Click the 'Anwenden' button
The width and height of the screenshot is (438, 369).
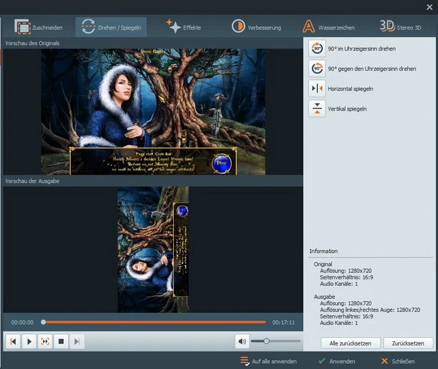pos(337,361)
